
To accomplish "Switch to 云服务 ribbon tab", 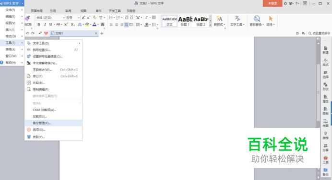I will tap(131, 11).
